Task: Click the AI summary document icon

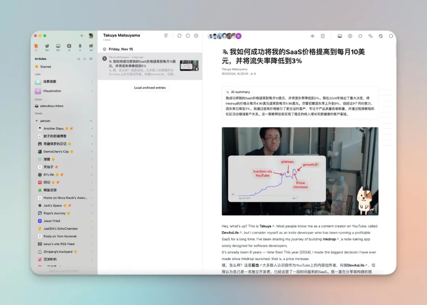Action: [323, 36]
